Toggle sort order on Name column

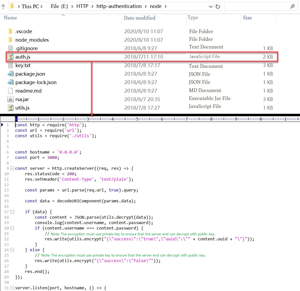tap(10, 18)
